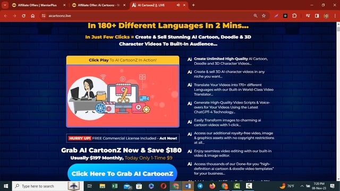Open Opera browser from taskbar

[x=164, y=186]
